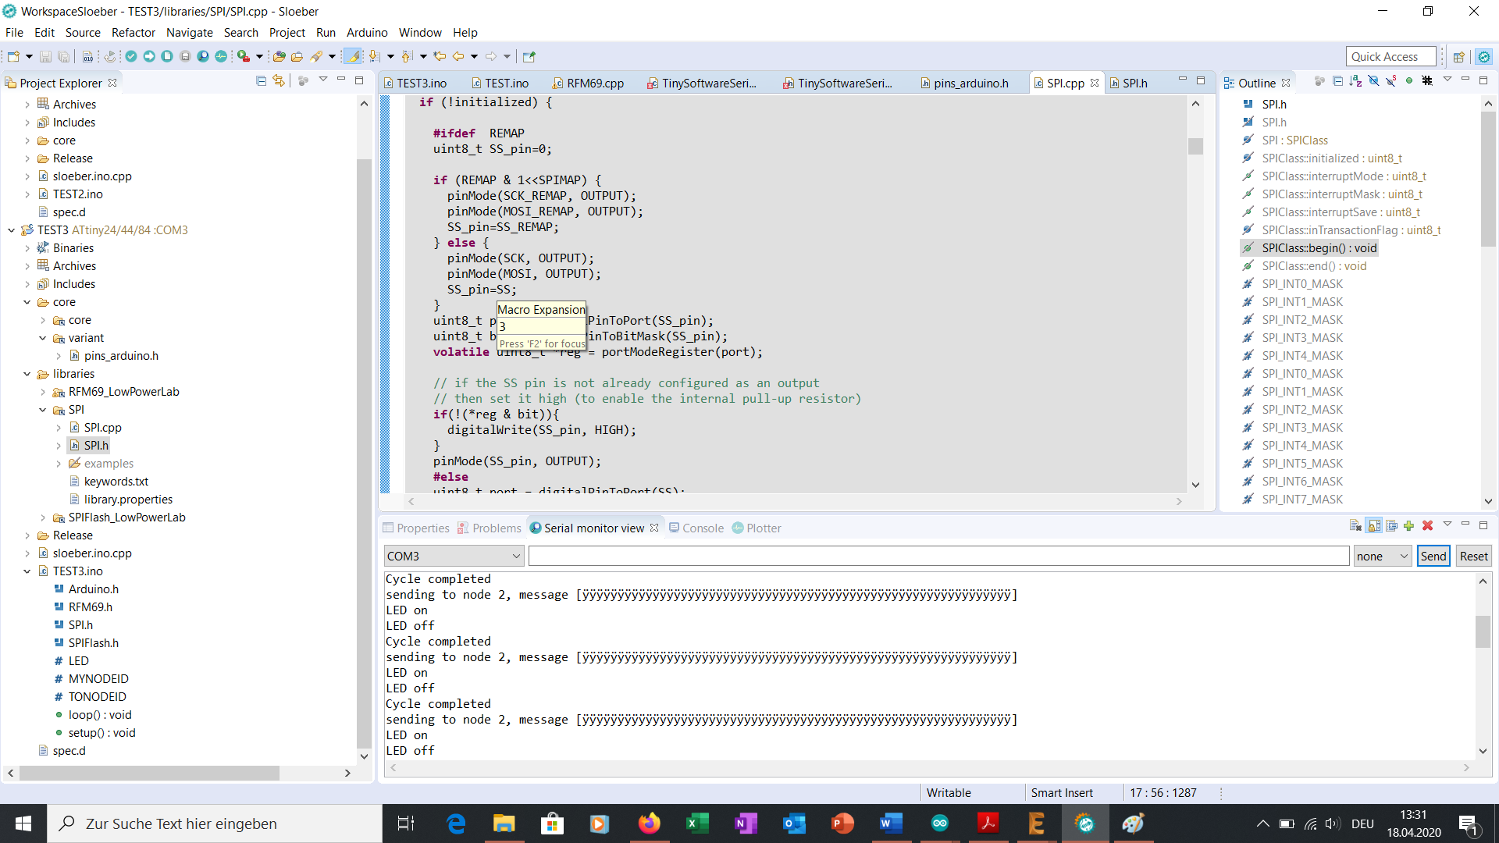Open the serial monitor magnifier icon
This screenshot has width=1499, height=843.
203,56
